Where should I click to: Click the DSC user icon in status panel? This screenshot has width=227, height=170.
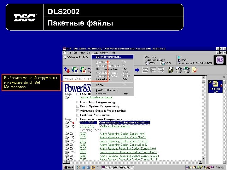click(179, 60)
